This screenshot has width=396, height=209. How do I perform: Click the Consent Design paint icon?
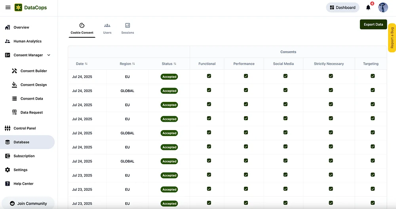point(15,85)
